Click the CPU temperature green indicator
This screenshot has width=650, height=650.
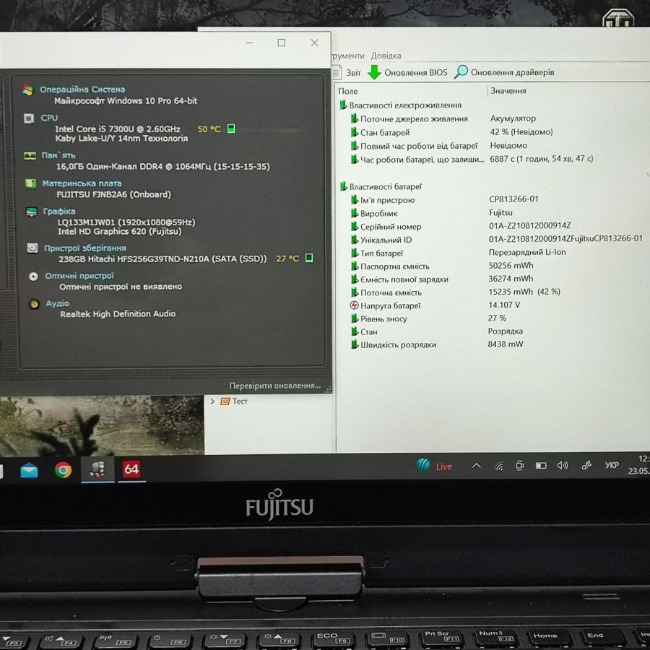click(x=231, y=129)
